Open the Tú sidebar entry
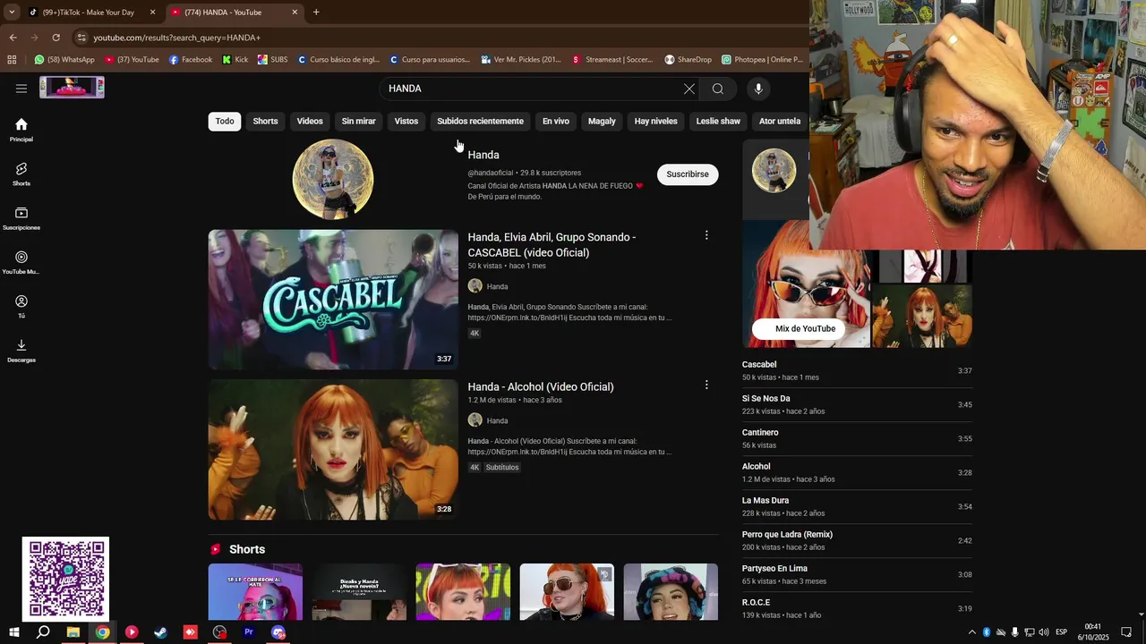Viewport: 1146px width, 644px height. point(21,306)
